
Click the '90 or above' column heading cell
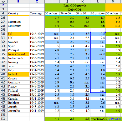98,13
